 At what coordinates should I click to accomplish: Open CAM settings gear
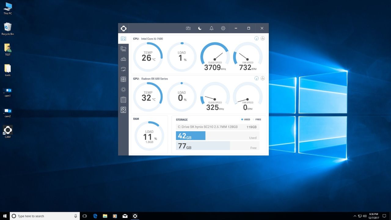click(x=223, y=28)
